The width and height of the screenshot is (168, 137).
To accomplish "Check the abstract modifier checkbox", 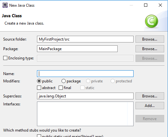I will [39, 88].
